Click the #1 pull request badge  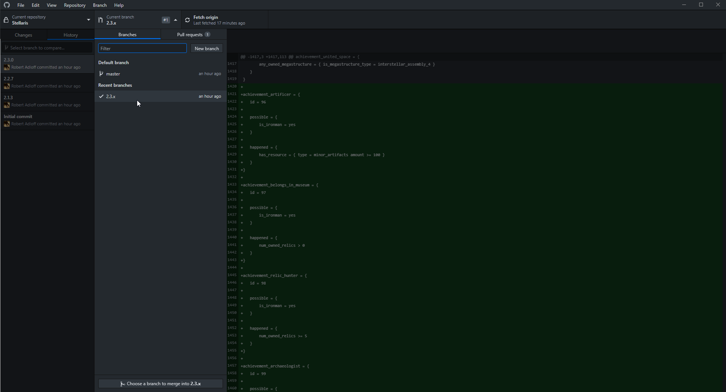pyautogui.click(x=166, y=20)
